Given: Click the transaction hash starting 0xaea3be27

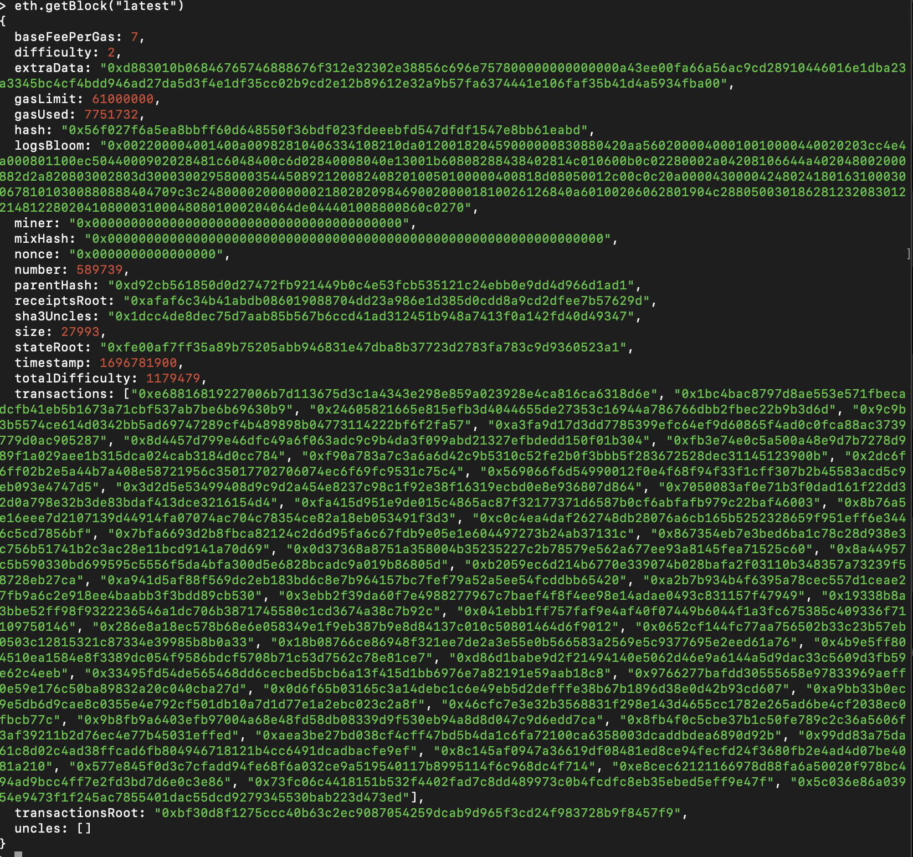Looking at the screenshot, I should point(519,736).
